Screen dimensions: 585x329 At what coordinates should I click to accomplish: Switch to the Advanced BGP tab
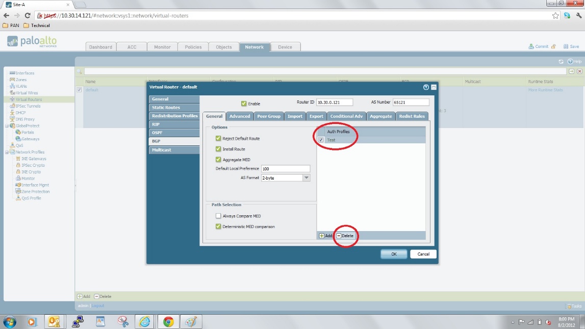point(240,116)
